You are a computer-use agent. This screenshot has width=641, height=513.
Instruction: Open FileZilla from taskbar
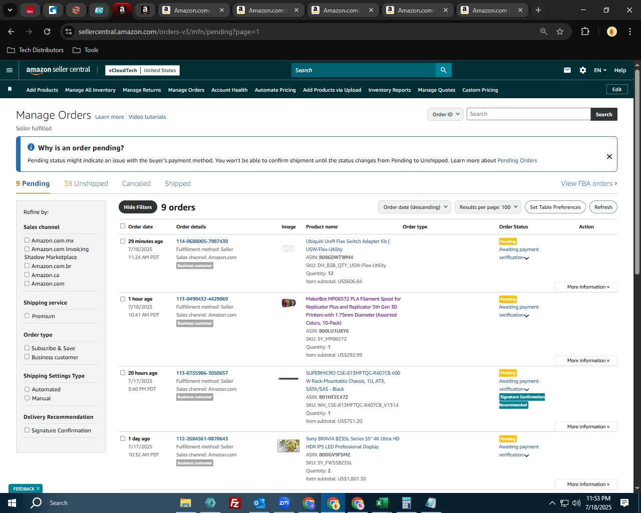(x=234, y=503)
